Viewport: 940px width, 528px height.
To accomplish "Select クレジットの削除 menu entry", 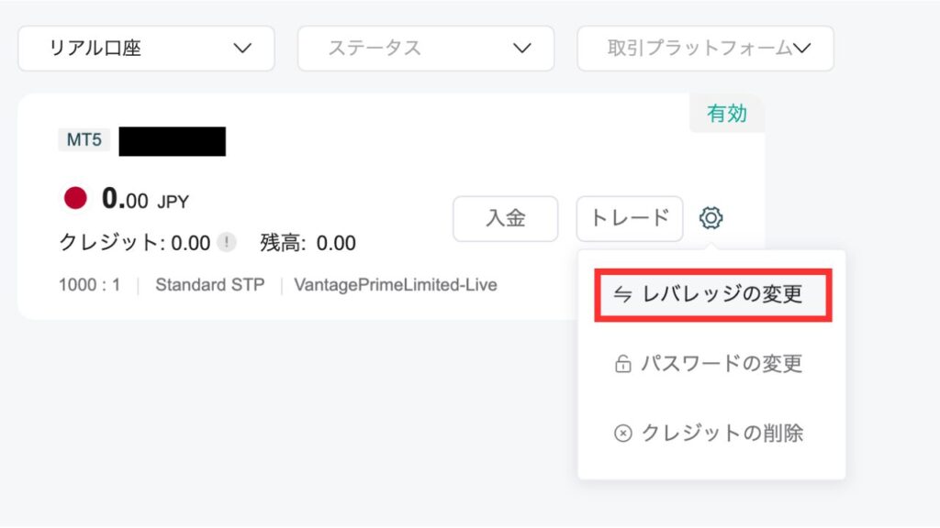I will (711, 433).
